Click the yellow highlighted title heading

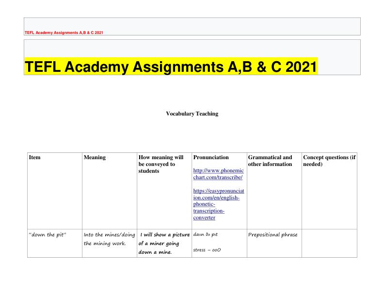[171, 66]
